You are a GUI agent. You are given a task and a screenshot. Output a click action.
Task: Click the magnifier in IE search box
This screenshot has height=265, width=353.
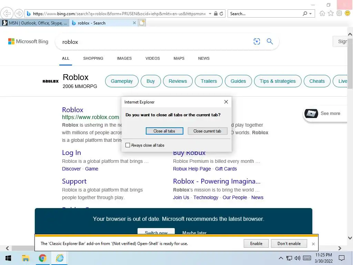[305, 13]
